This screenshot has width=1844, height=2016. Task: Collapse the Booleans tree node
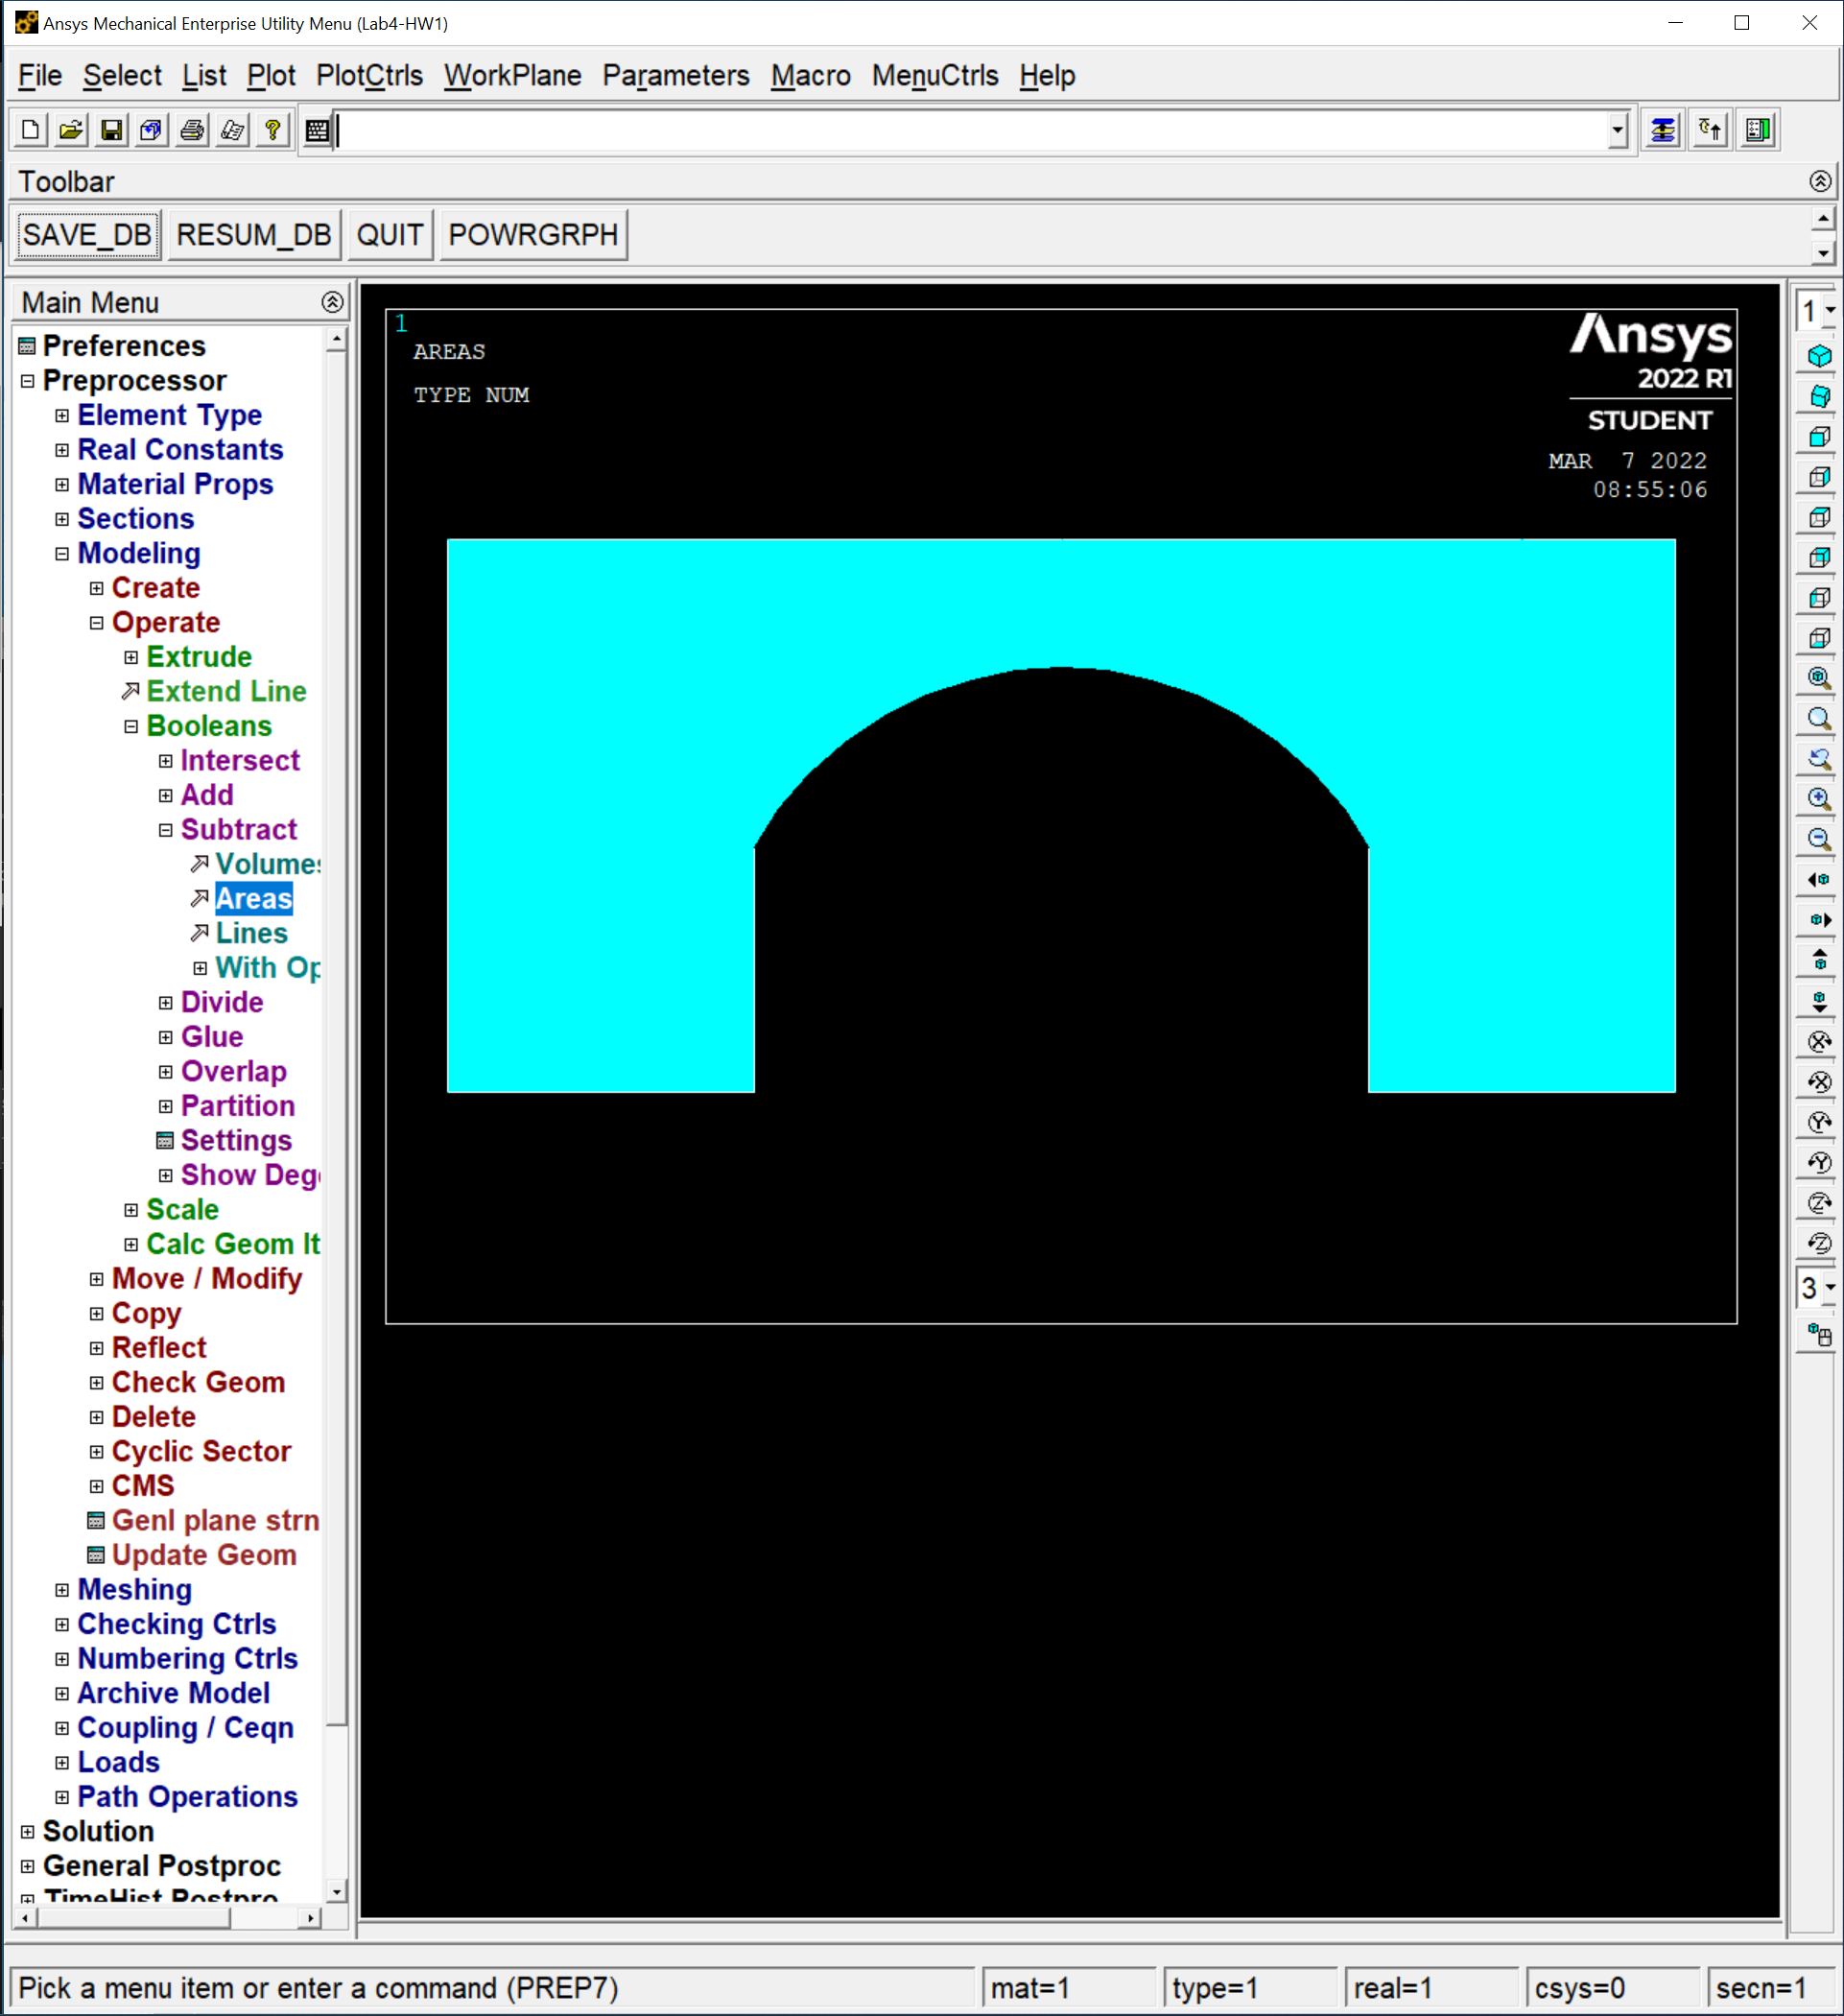[131, 727]
